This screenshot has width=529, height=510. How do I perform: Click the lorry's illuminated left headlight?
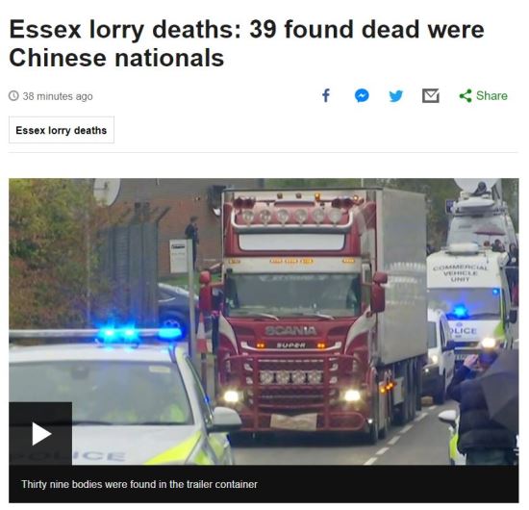point(232,395)
